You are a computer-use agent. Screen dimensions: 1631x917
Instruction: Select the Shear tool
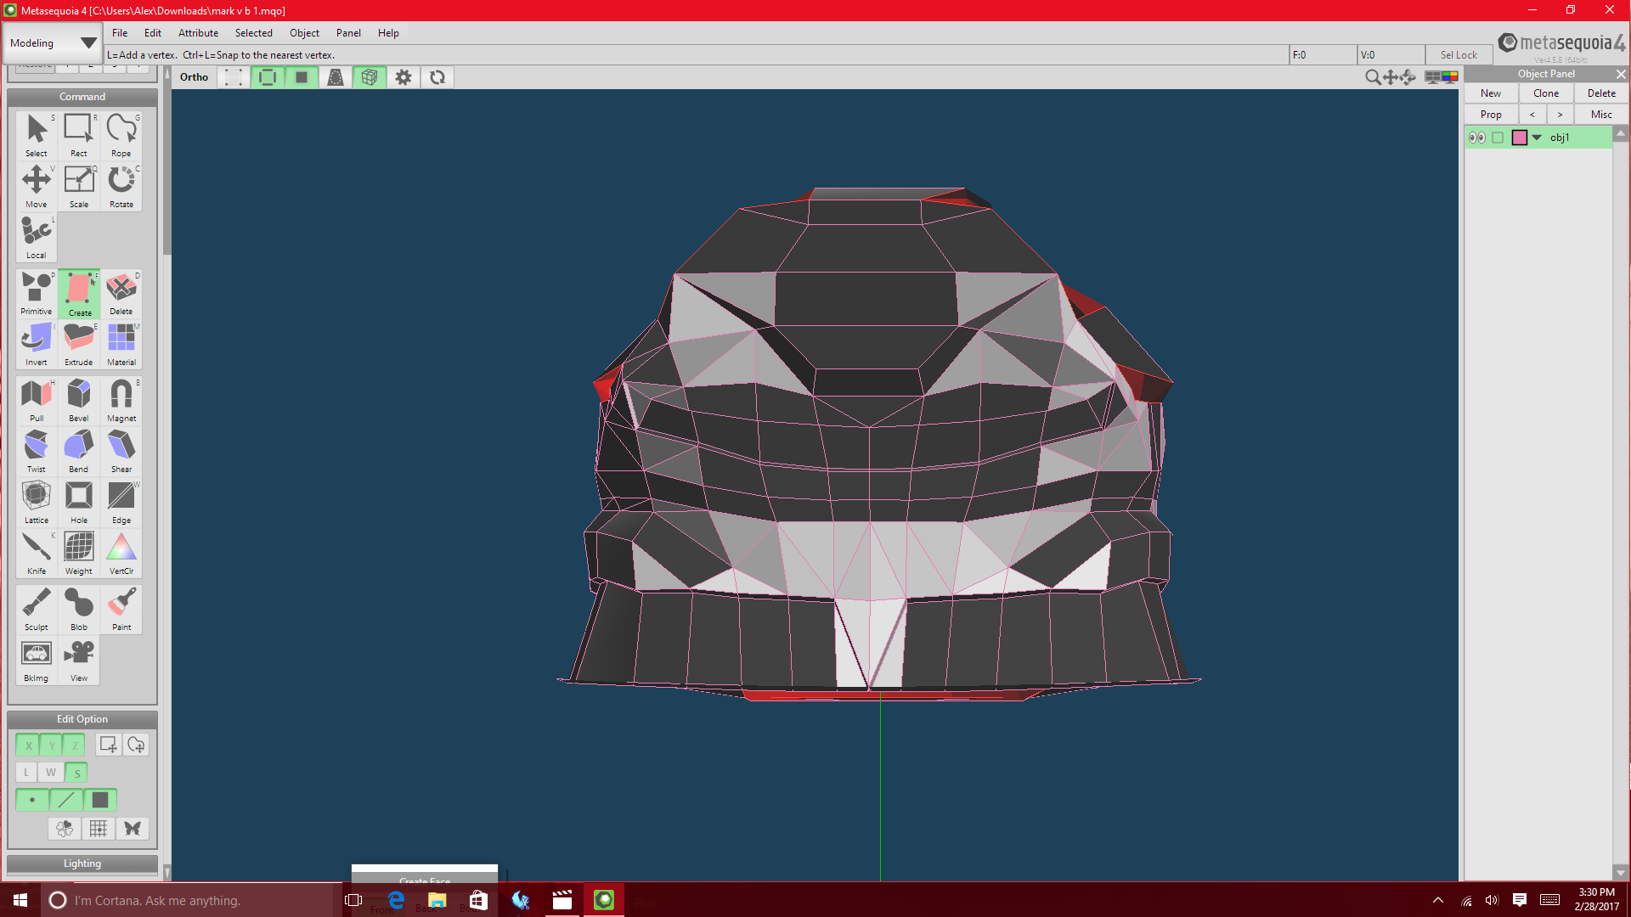point(121,451)
